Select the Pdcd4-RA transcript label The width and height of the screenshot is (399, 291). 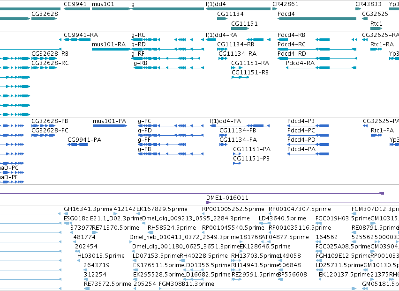pyautogui.click(x=300, y=63)
